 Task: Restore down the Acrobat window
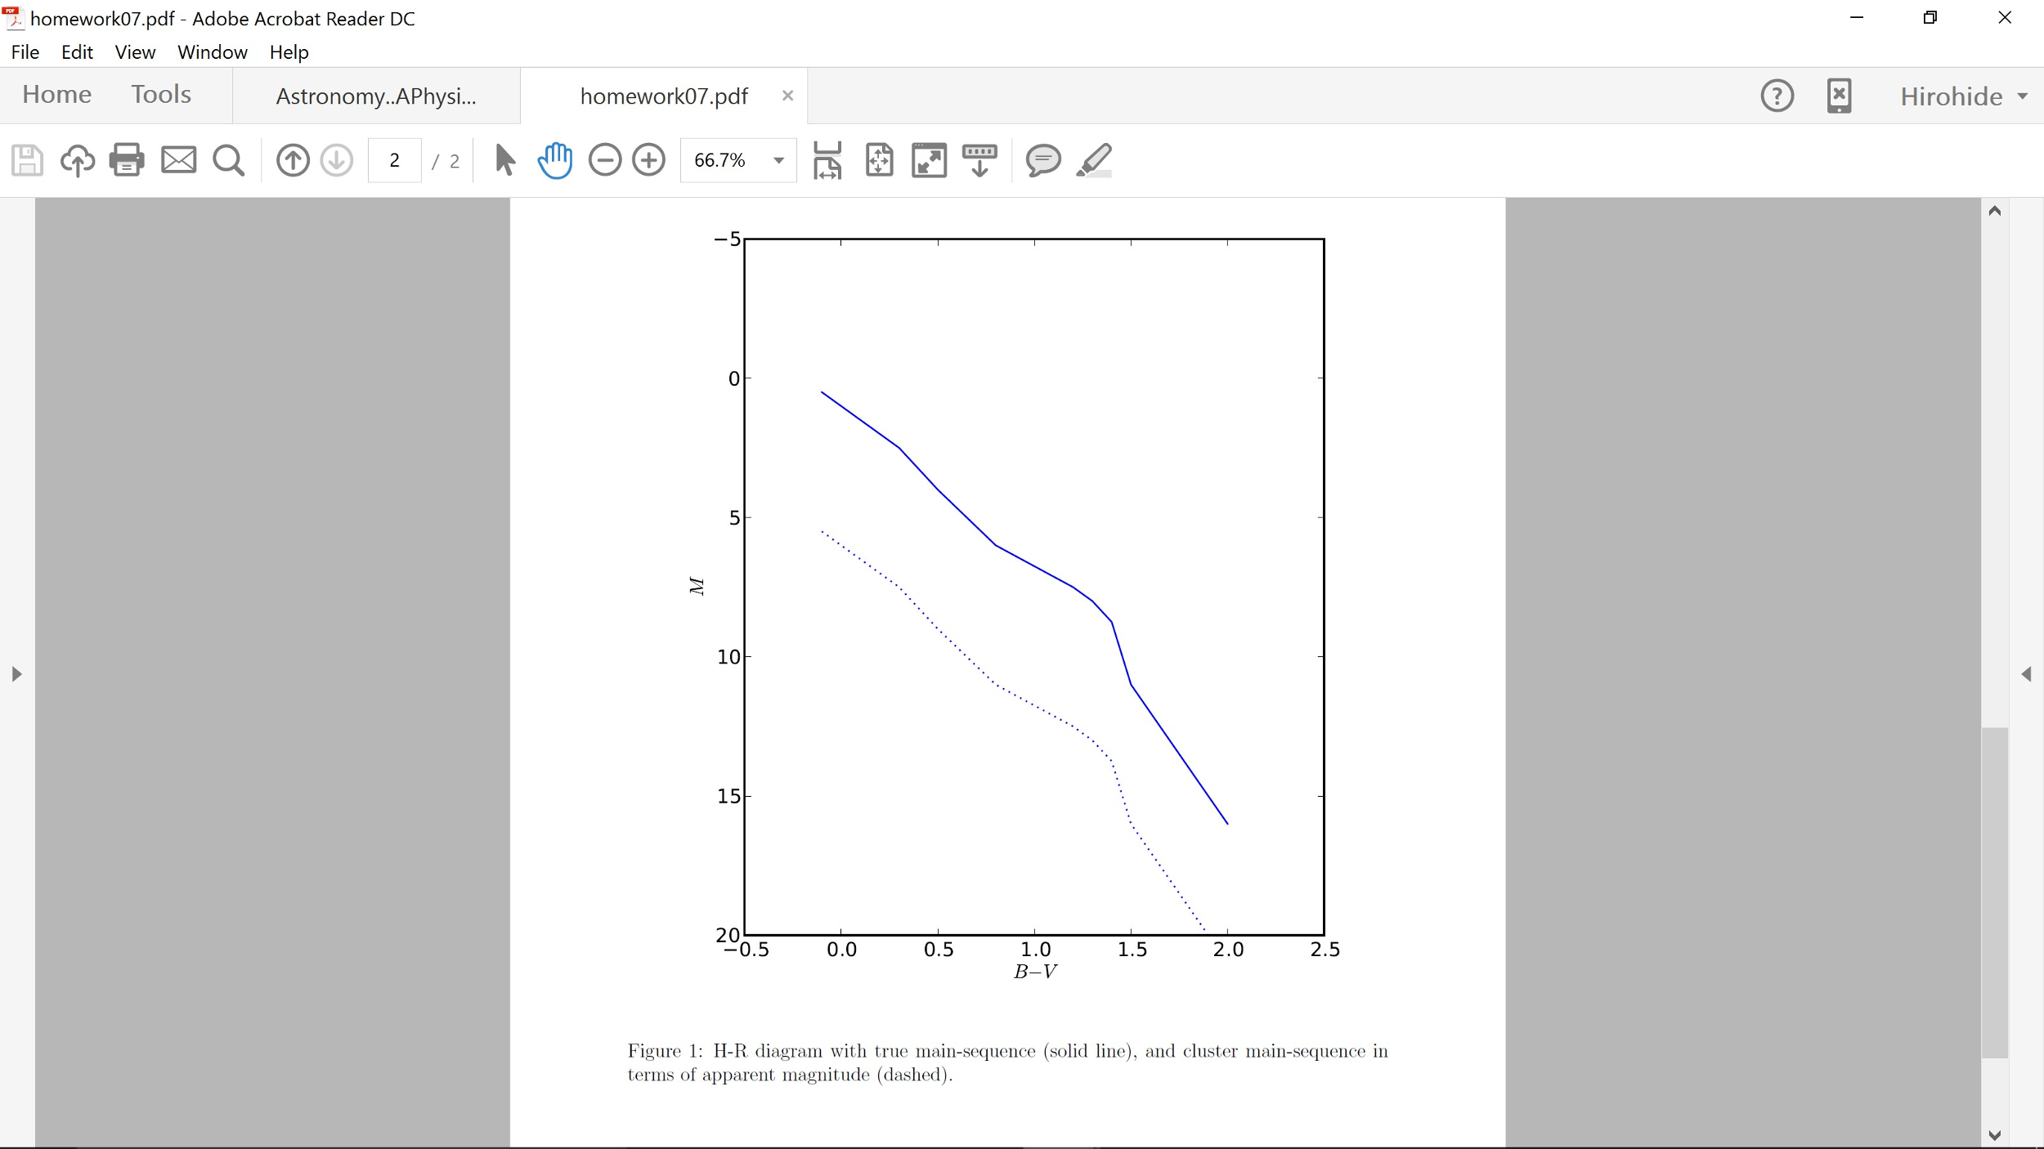[1930, 18]
